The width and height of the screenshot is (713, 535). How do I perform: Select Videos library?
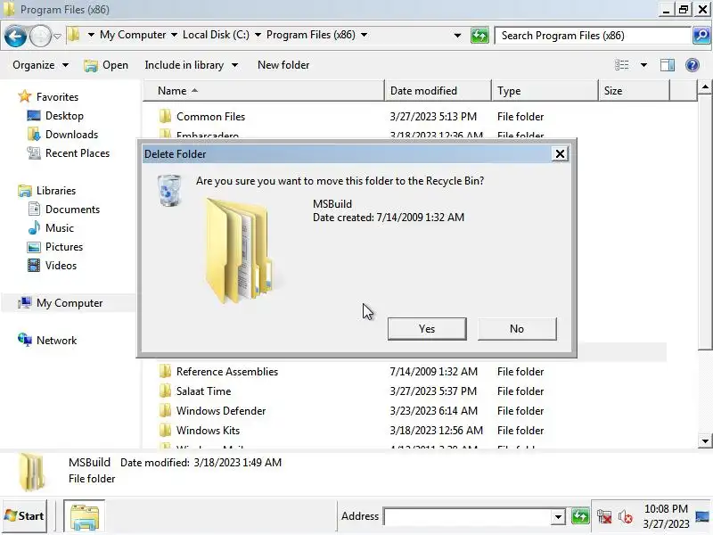coord(61,265)
